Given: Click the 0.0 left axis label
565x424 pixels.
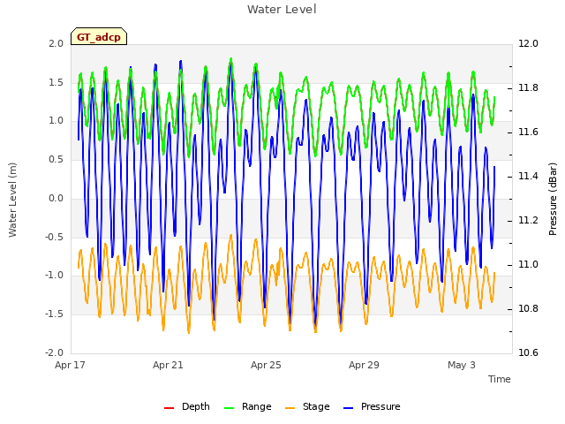Looking at the screenshot, I should (56, 198).
